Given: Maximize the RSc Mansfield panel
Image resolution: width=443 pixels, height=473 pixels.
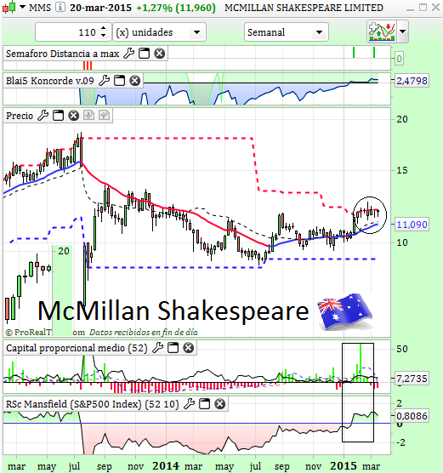Looking at the screenshot, I should (204, 403).
